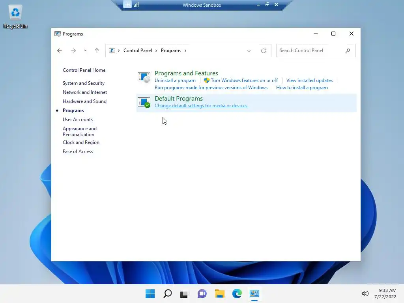Go forward with the Forward arrow
This screenshot has height=303, width=404.
(x=73, y=50)
